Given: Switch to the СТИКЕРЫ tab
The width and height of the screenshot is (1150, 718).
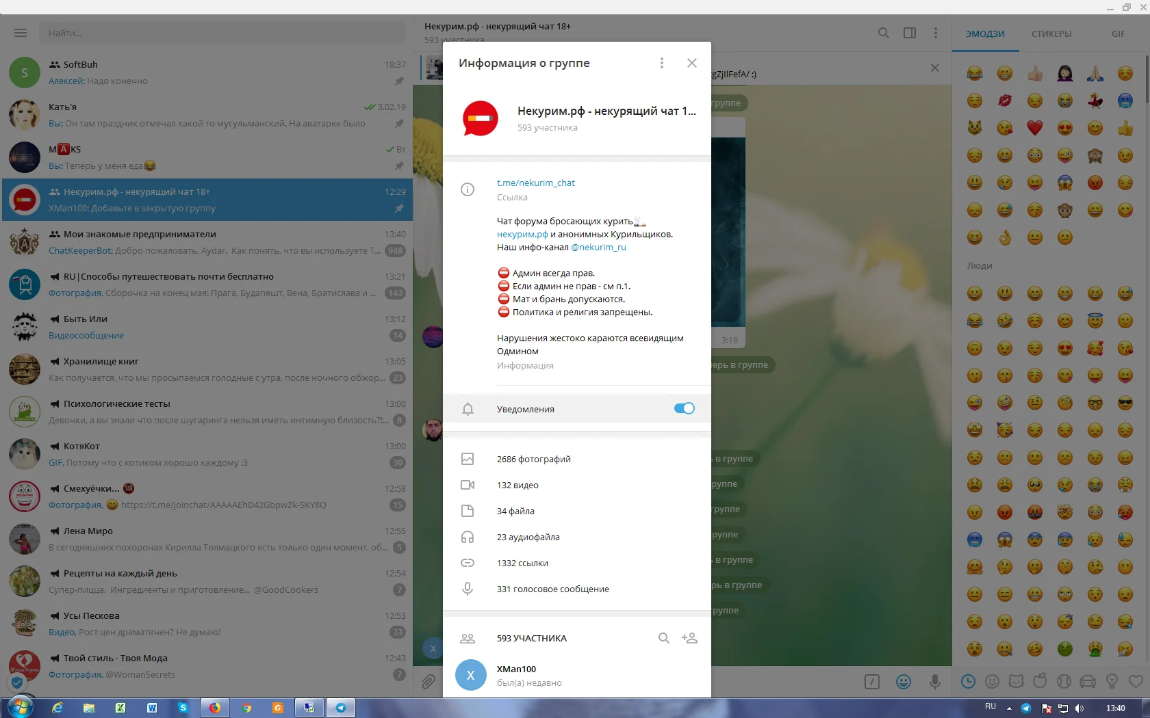Looking at the screenshot, I should (1051, 34).
